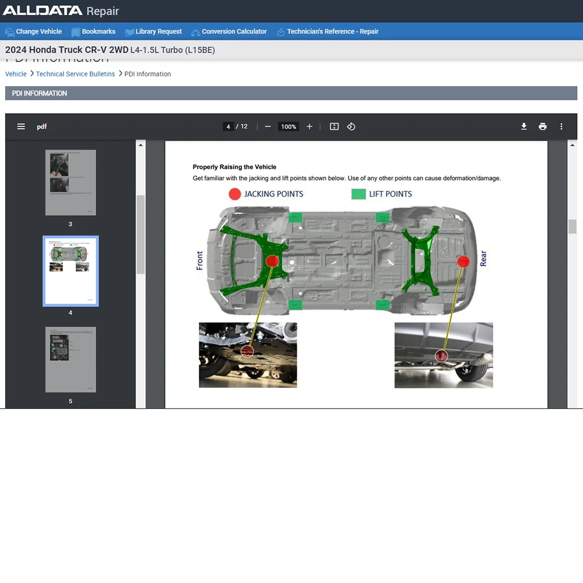Click the Conversion Calculator scale icon
The image size is (583, 583).
point(195,33)
